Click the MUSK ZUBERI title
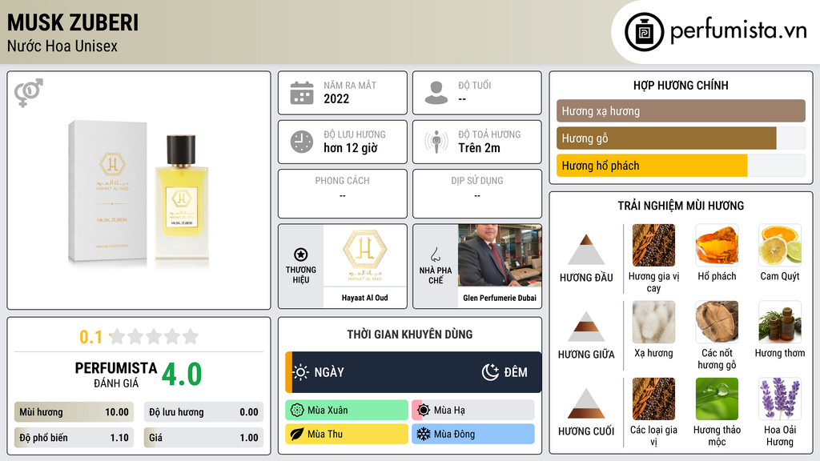 pos(73,23)
